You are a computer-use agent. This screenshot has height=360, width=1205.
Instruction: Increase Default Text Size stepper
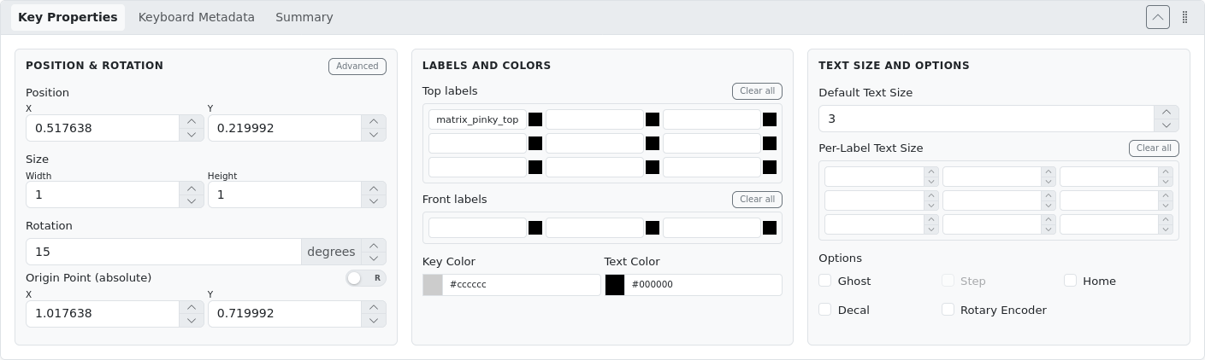click(1167, 113)
